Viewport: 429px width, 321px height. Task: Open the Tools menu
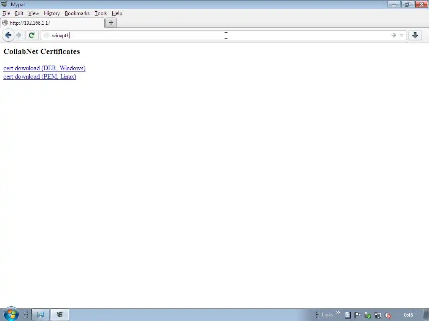[101, 13]
